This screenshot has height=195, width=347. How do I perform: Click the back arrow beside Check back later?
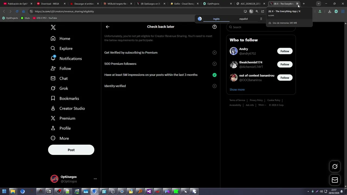click(108, 27)
